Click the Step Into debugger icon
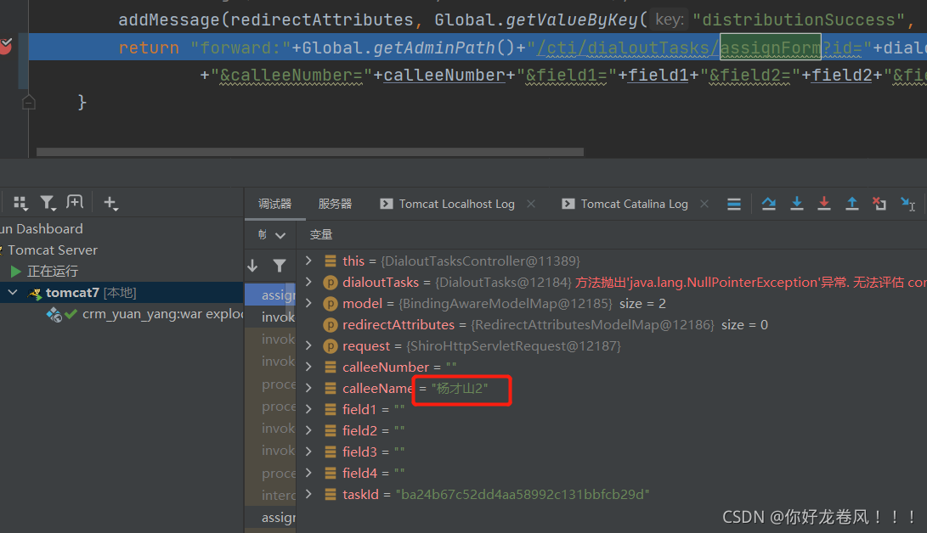Screen dimensions: 927x533 coord(796,204)
